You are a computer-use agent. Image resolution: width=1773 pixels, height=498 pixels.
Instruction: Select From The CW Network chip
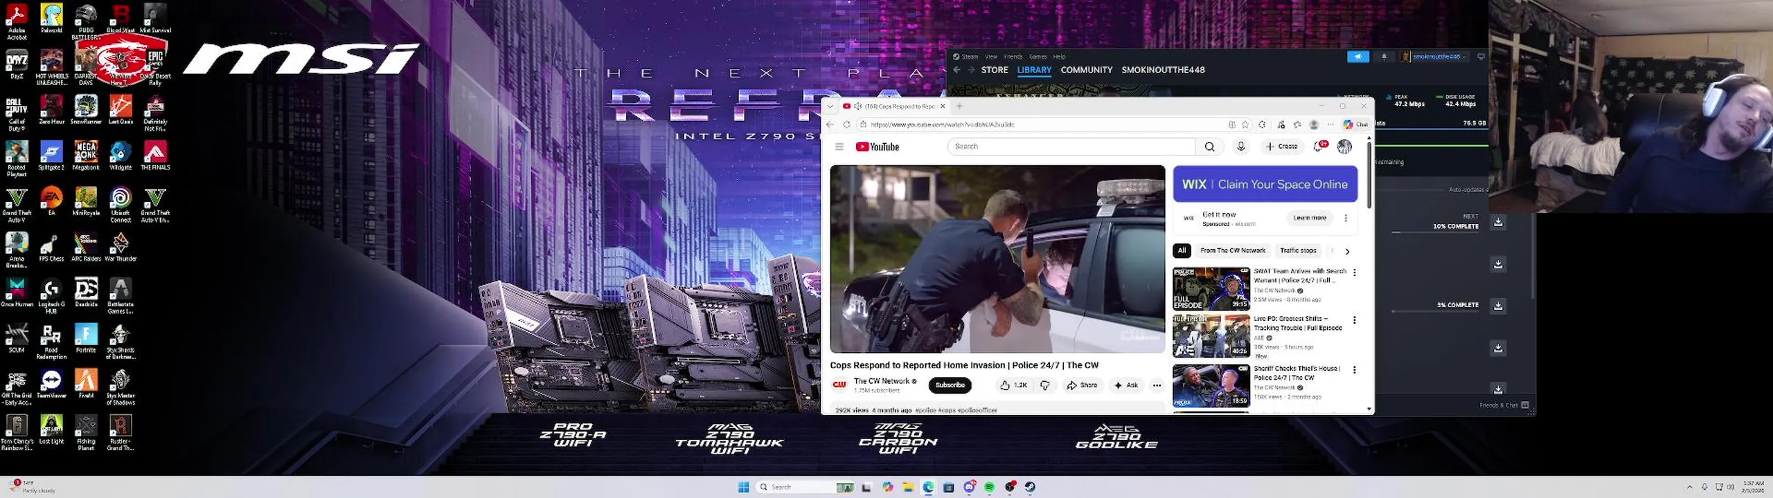pyautogui.click(x=1233, y=250)
